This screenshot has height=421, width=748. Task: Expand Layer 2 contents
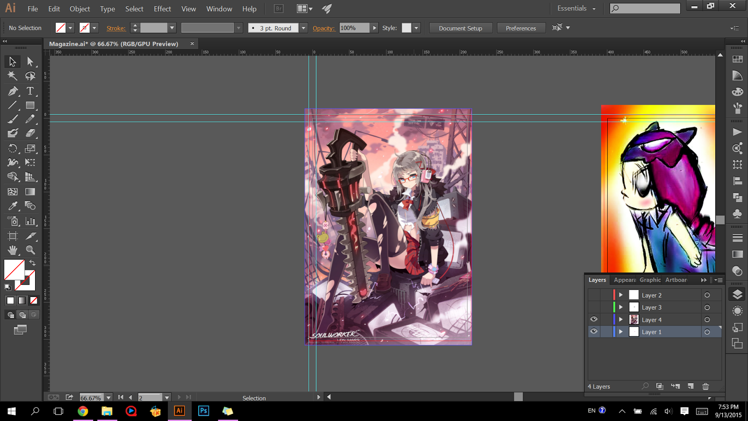(x=621, y=295)
